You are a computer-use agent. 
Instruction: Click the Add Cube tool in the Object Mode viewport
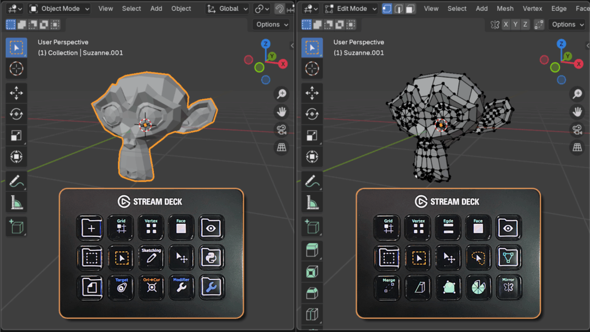pyautogui.click(x=16, y=227)
